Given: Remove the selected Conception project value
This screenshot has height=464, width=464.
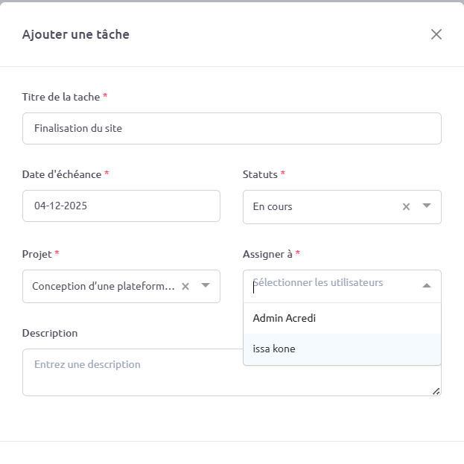Looking at the screenshot, I should (x=185, y=286).
